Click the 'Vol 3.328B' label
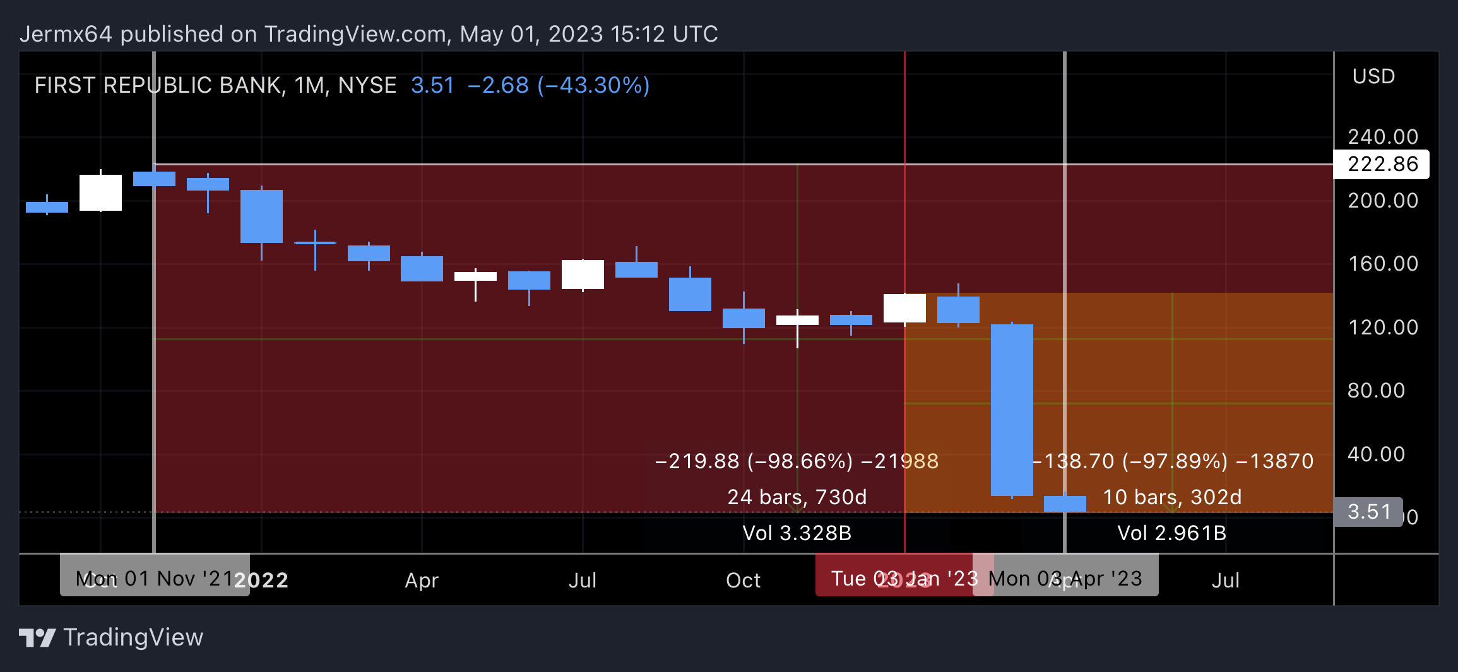 point(797,533)
